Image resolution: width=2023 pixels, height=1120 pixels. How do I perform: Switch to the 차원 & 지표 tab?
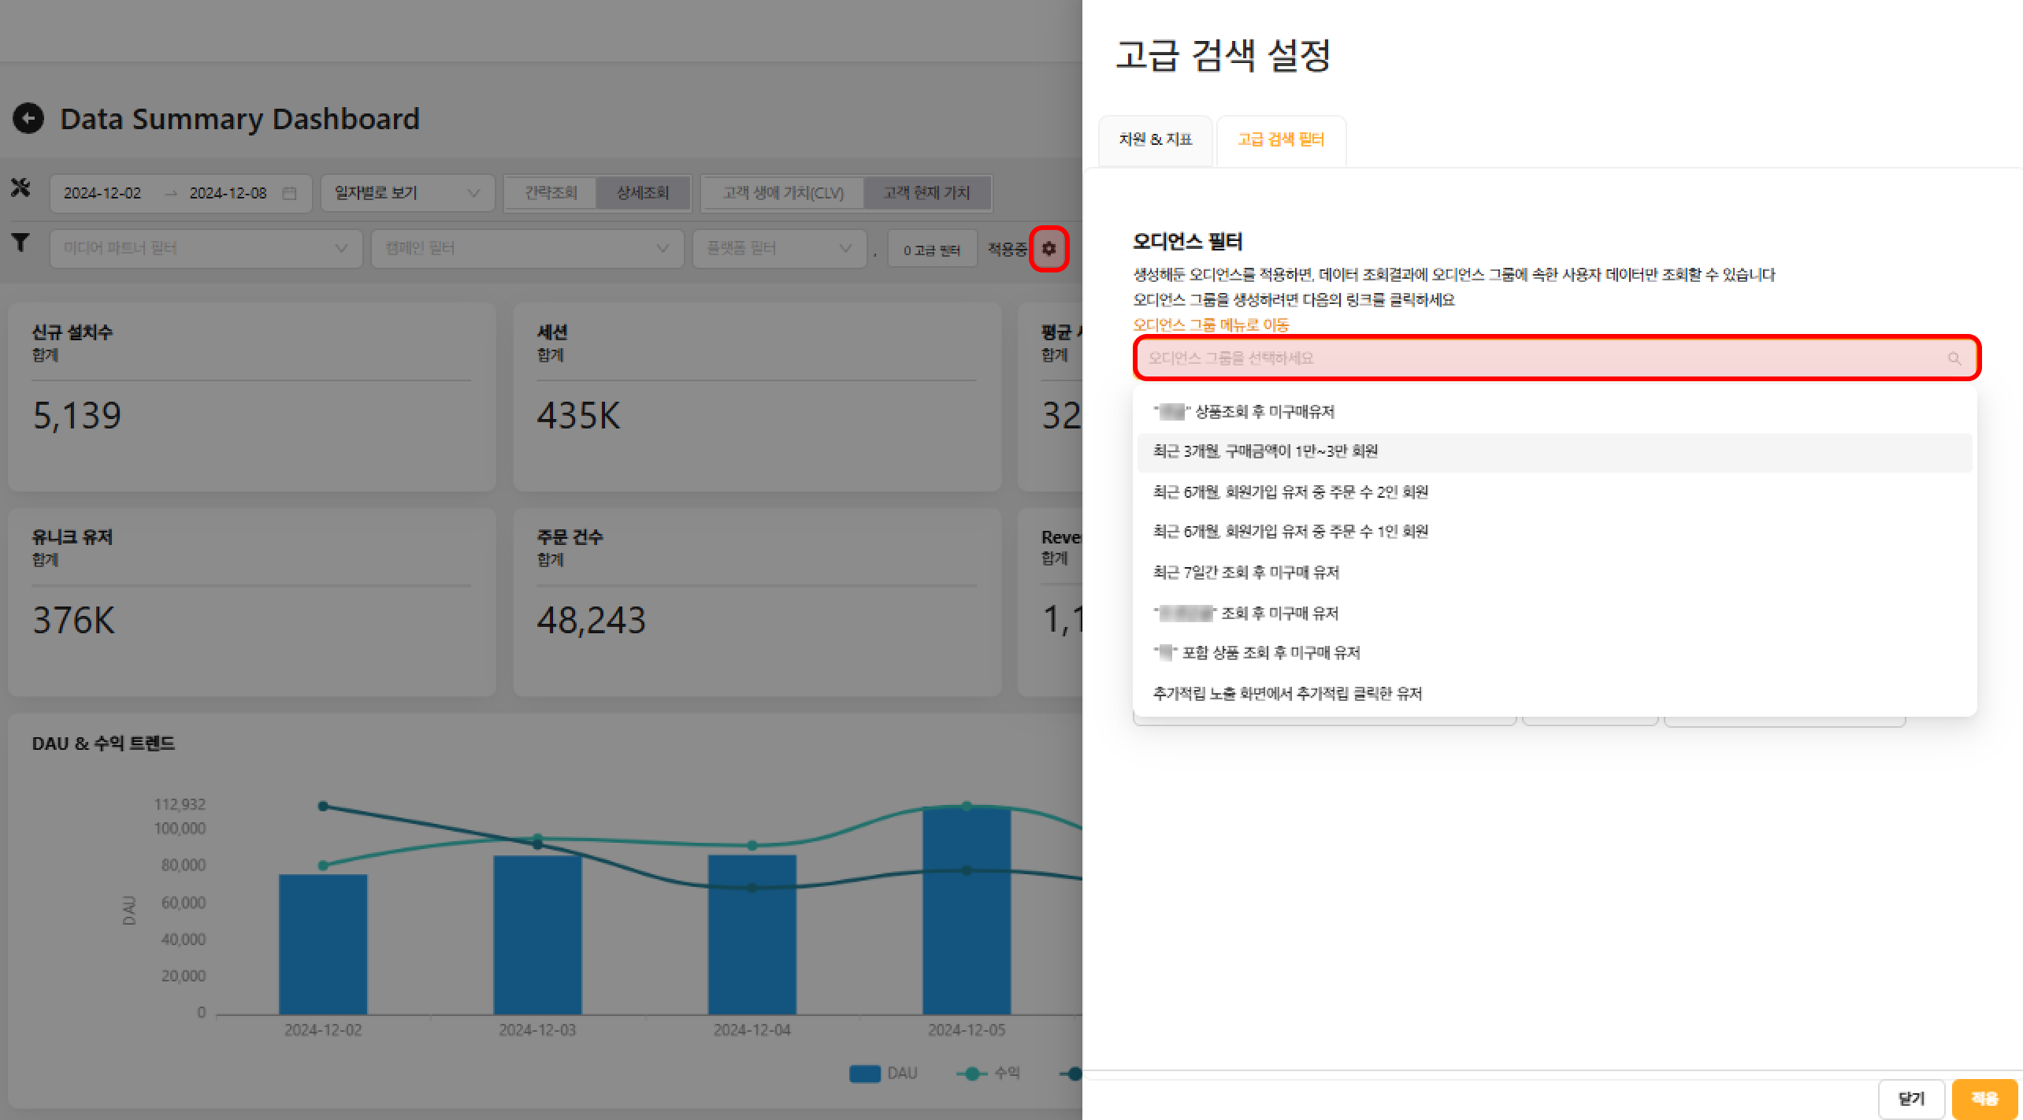[1155, 140]
